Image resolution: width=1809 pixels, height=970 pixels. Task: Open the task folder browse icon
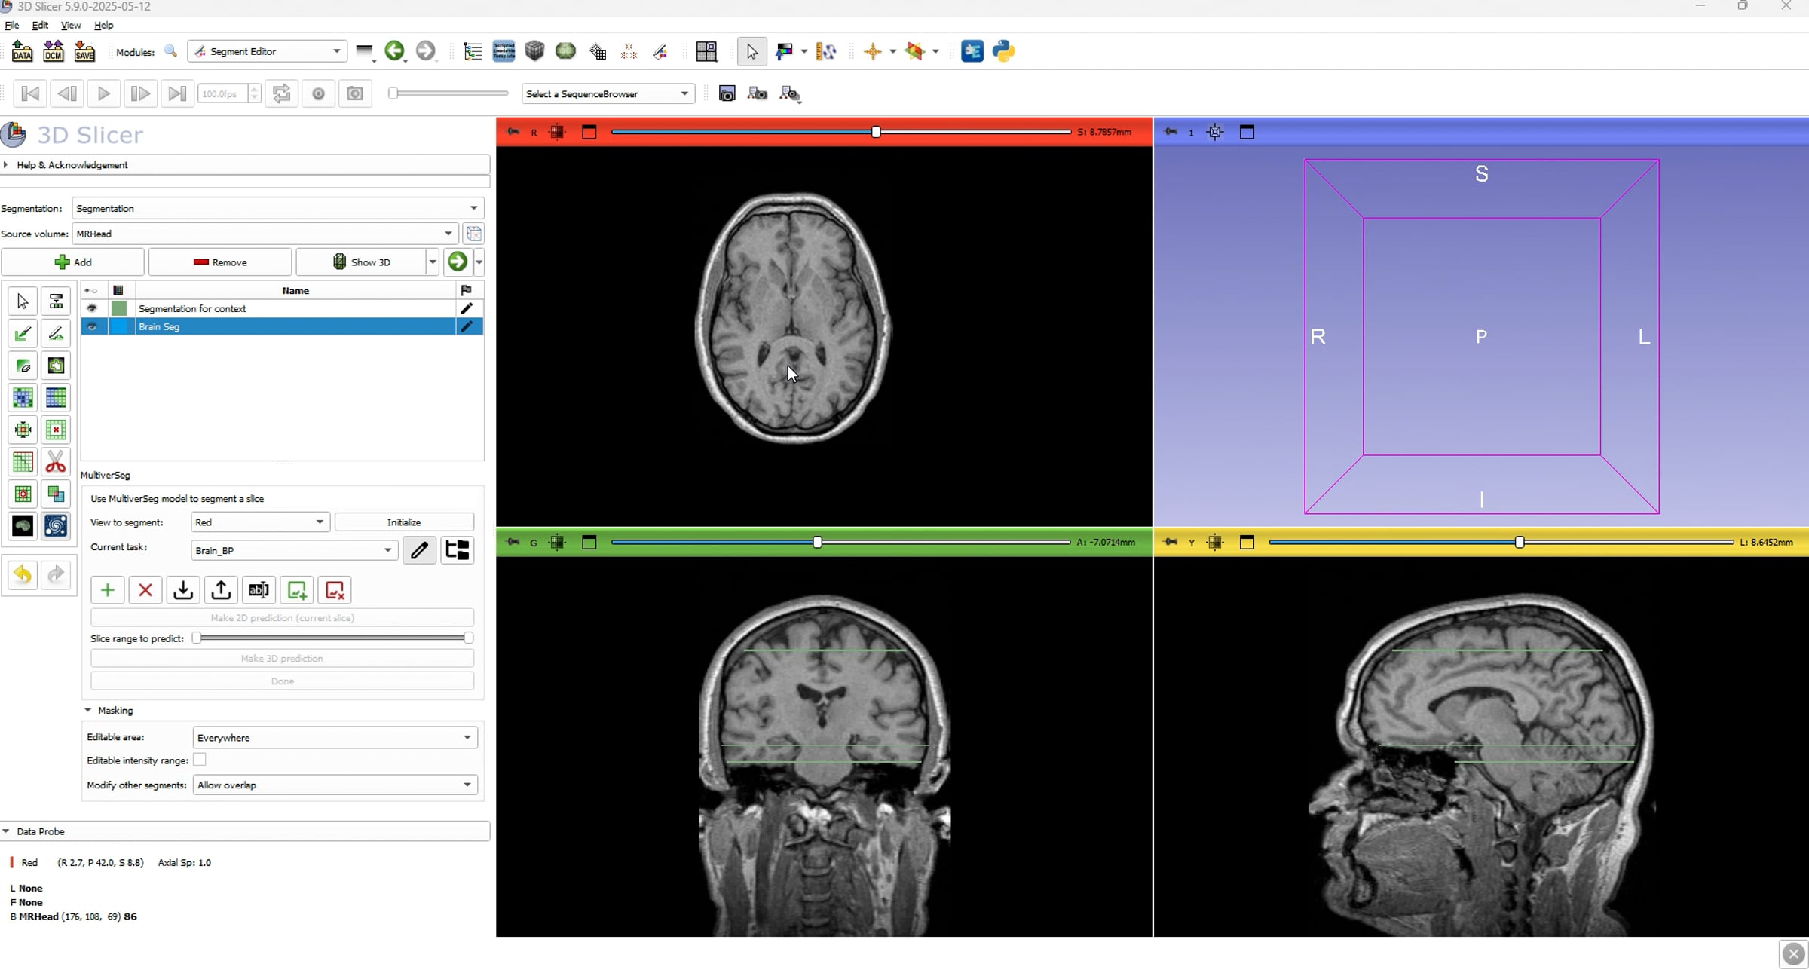[x=457, y=550]
